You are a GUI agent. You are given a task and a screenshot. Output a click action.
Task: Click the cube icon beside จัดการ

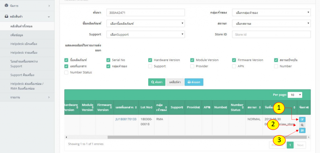(x=7, y=6)
